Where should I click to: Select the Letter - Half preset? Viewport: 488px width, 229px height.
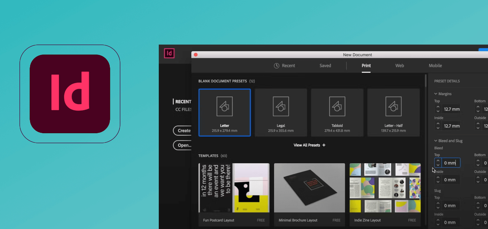[x=393, y=113]
